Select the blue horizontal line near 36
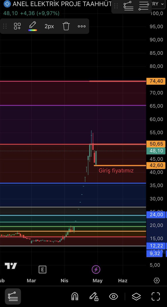This screenshot has width=167, height=307. pyautogui.click(x=73, y=183)
